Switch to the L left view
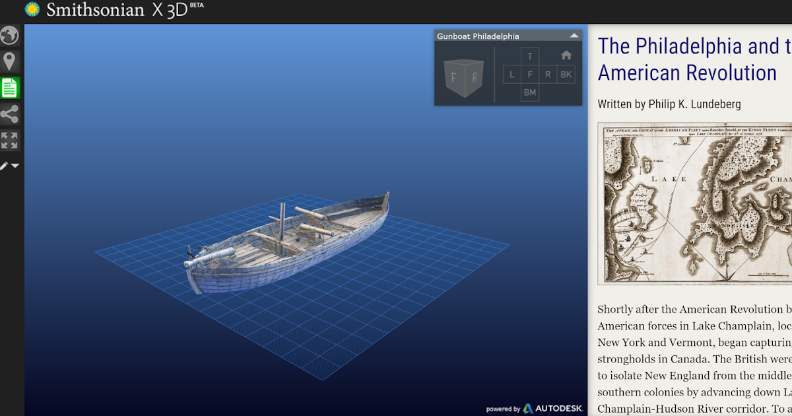The height and width of the screenshot is (416, 792). point(512,75)
